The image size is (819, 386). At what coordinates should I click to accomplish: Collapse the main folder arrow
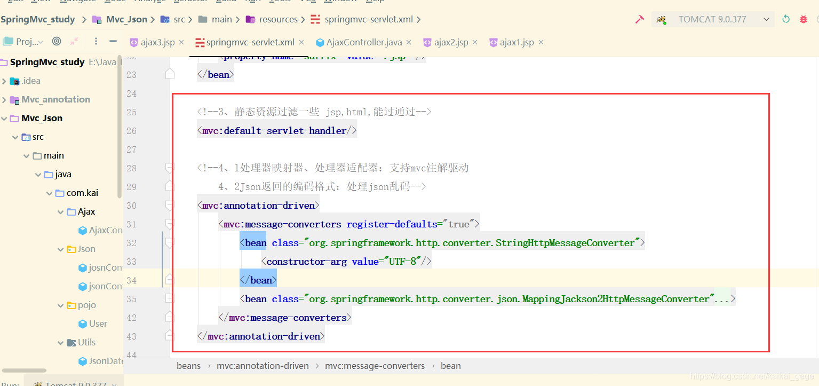click(x=26, y=156)
